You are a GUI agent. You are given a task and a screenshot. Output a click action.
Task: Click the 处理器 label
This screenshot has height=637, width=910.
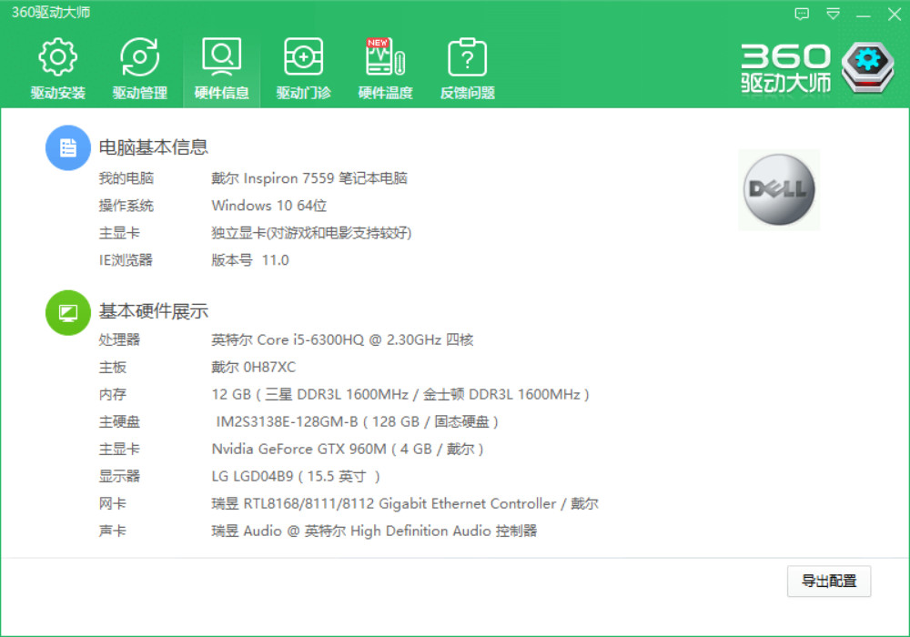(119, 340)
